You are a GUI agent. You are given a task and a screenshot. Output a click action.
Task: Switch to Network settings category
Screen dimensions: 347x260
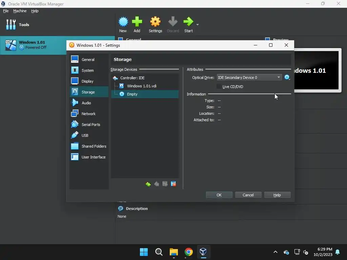point(89,114)
